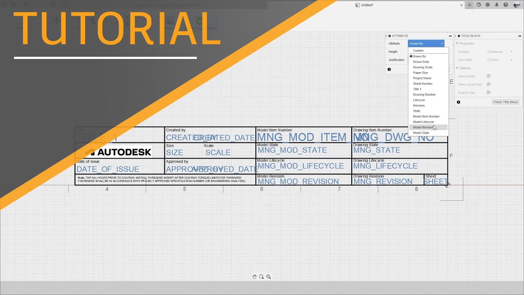
Task: Choose Model State from the attribute list
Action: pyautogui.click(x=428, y=133)
